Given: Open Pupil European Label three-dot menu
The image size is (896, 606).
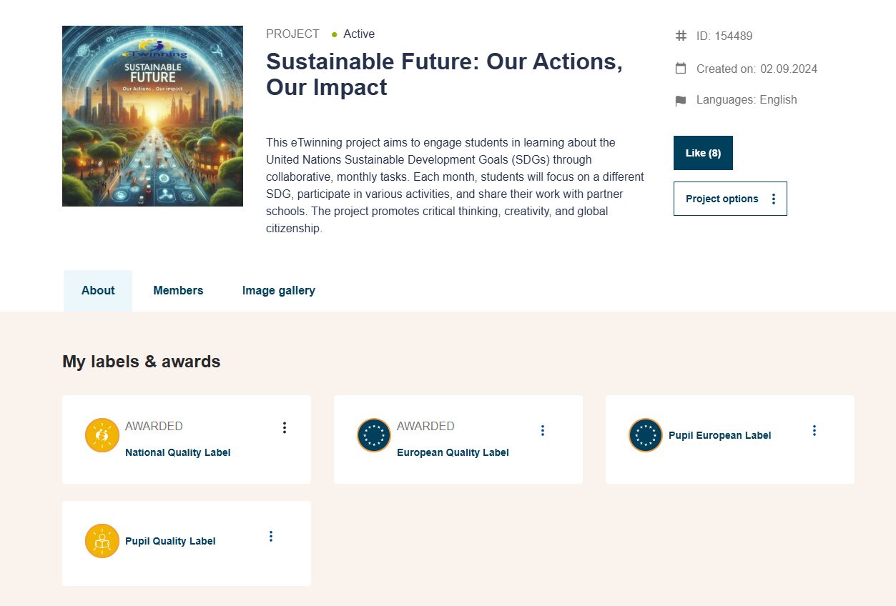Looking at the screenshot, I should (814, 430).
